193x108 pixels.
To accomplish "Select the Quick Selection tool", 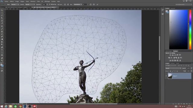I will (x=2, y=18).
